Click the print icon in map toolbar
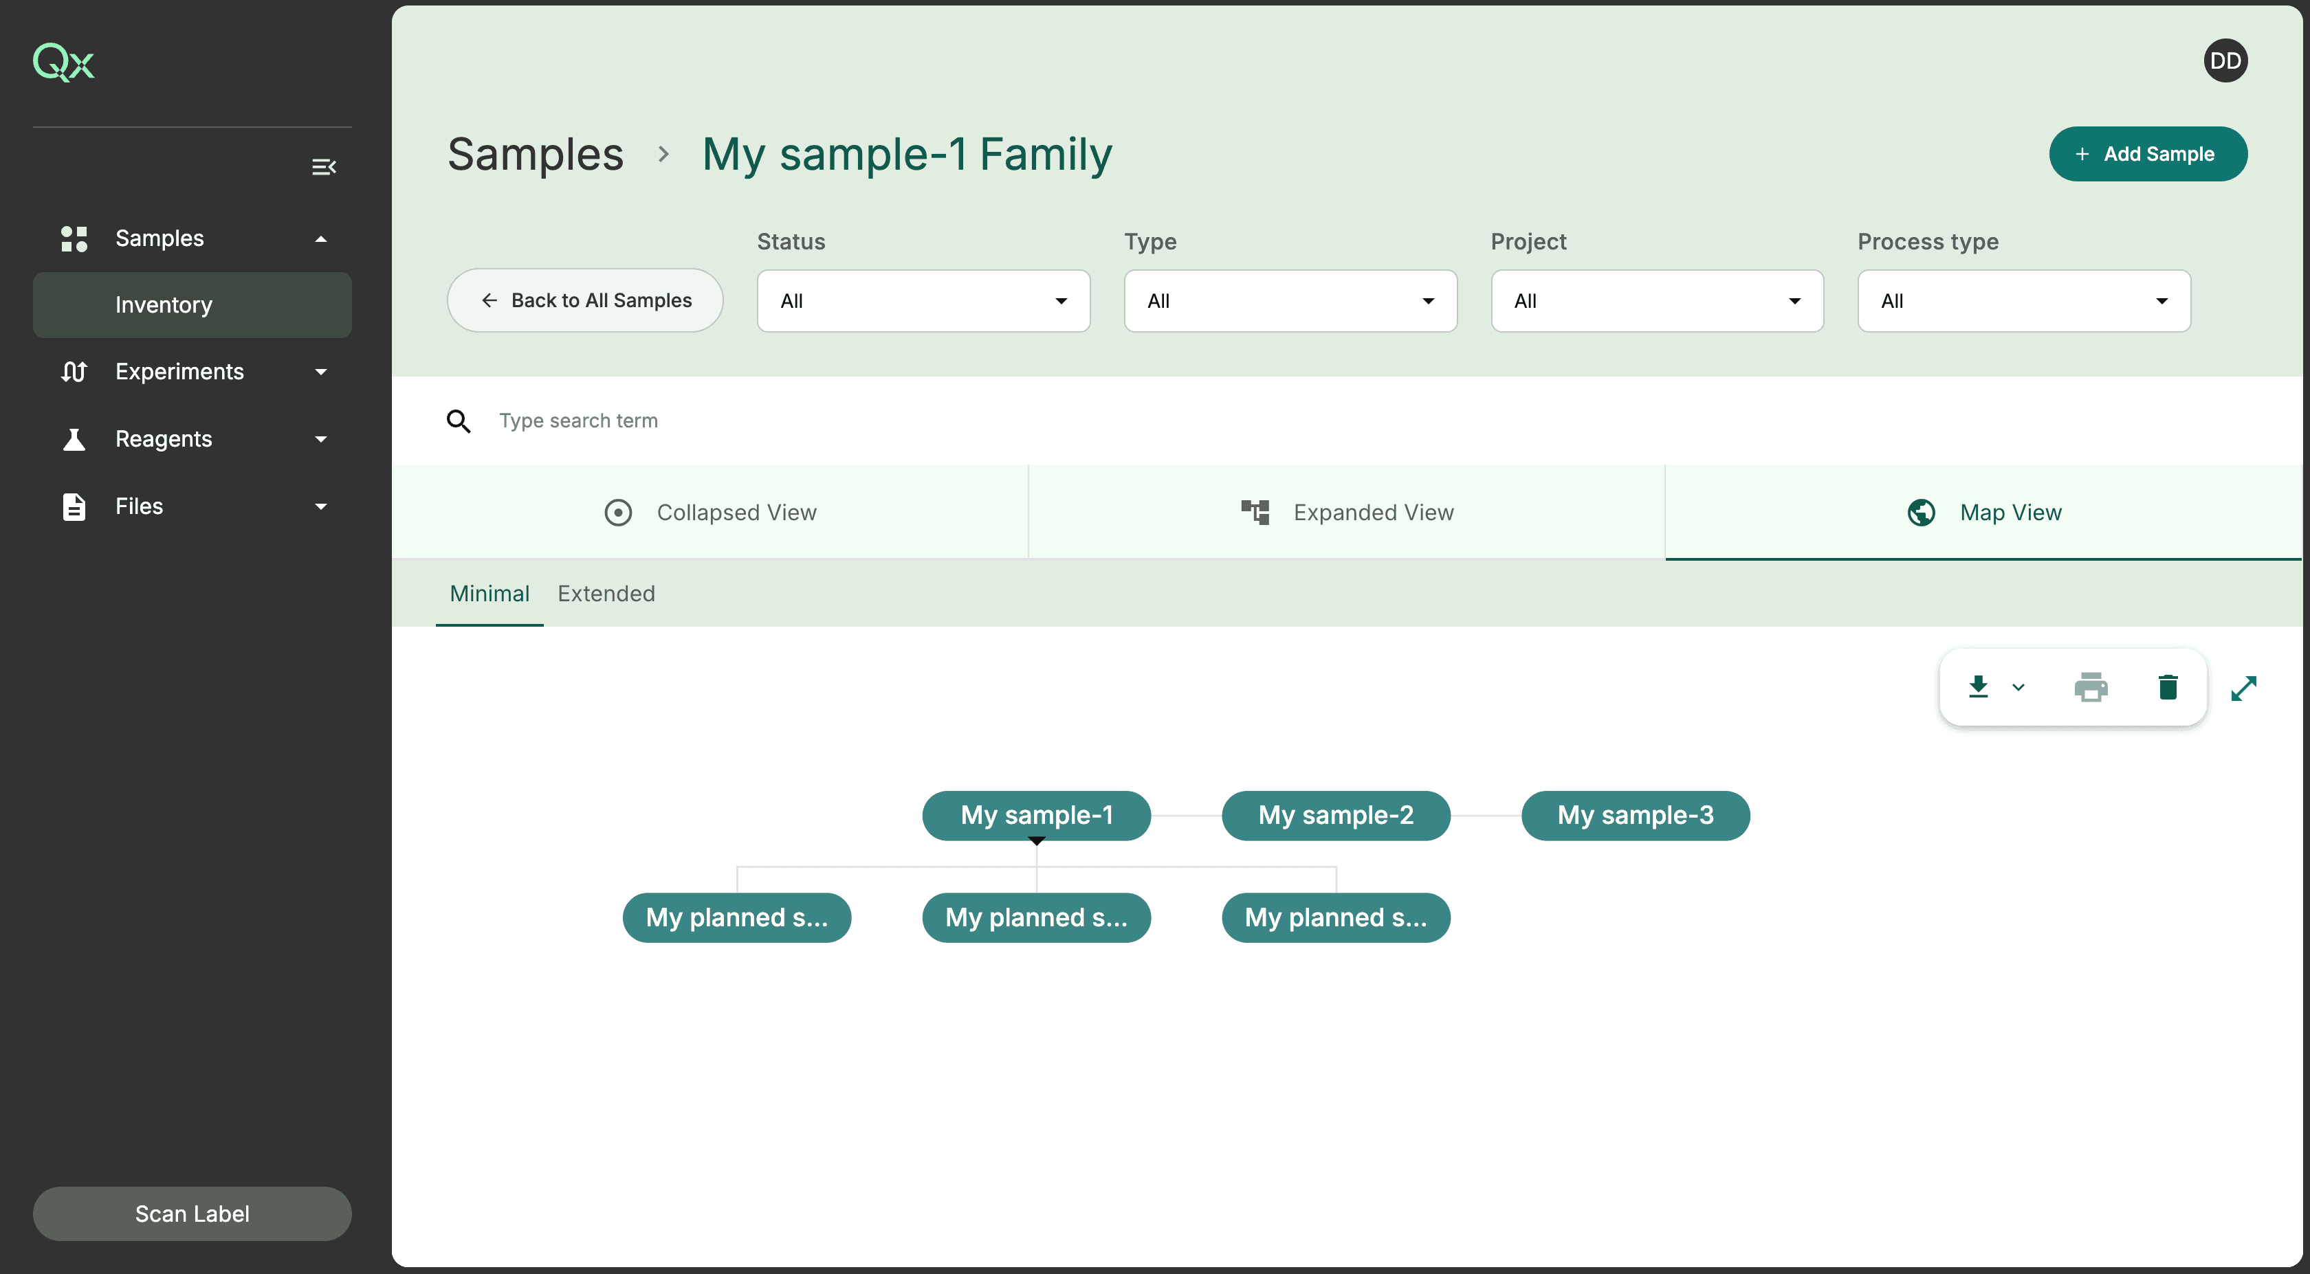This screenshot has height=1274, width=2310. pos(2090,688)
